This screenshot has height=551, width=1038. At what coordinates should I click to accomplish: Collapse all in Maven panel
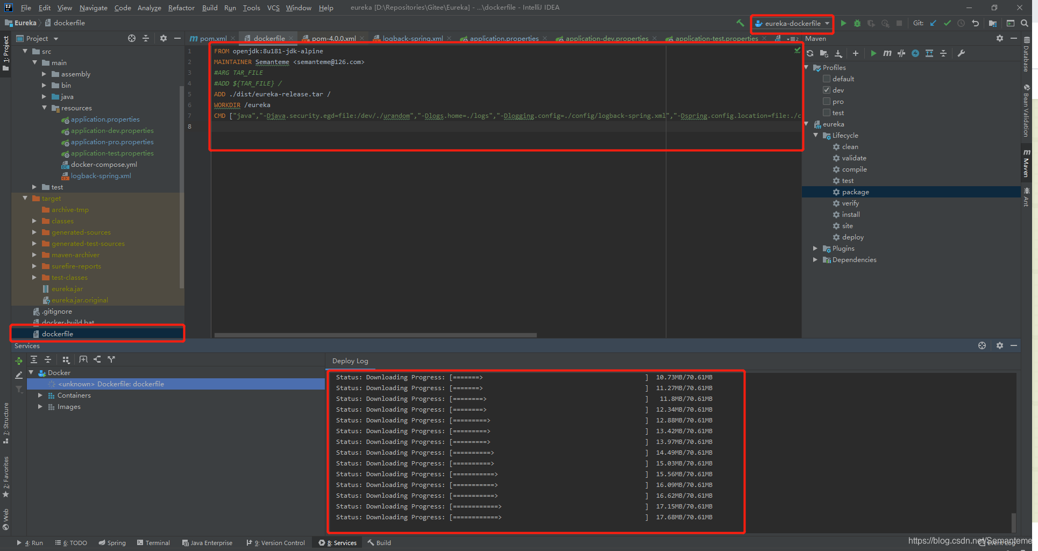click(x=943, y=53)
